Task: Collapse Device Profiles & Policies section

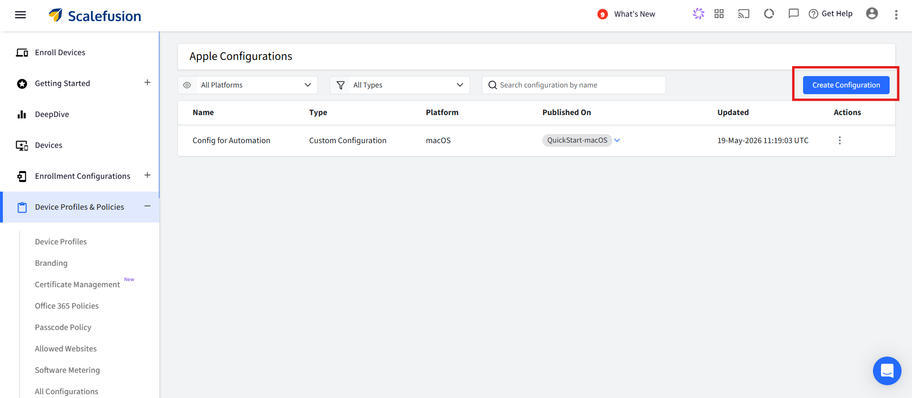Action: pos(147,206)
